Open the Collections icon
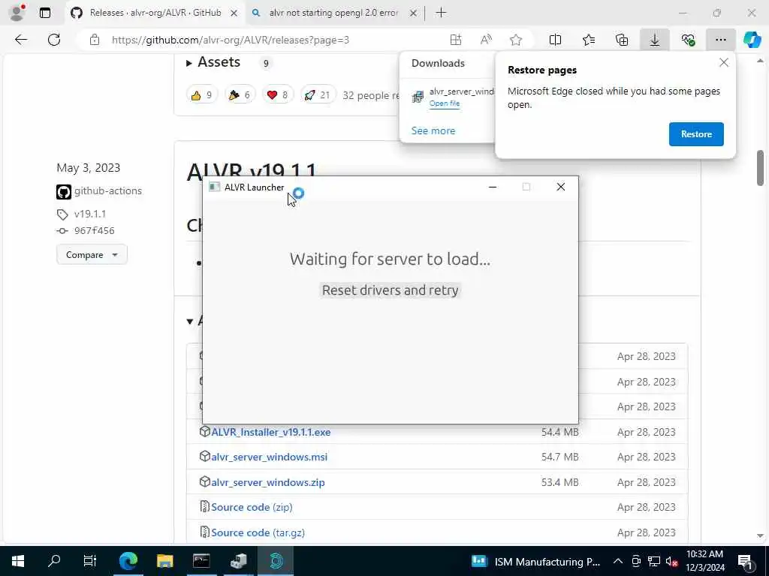The image size is (769, 576). pos(621,40)
